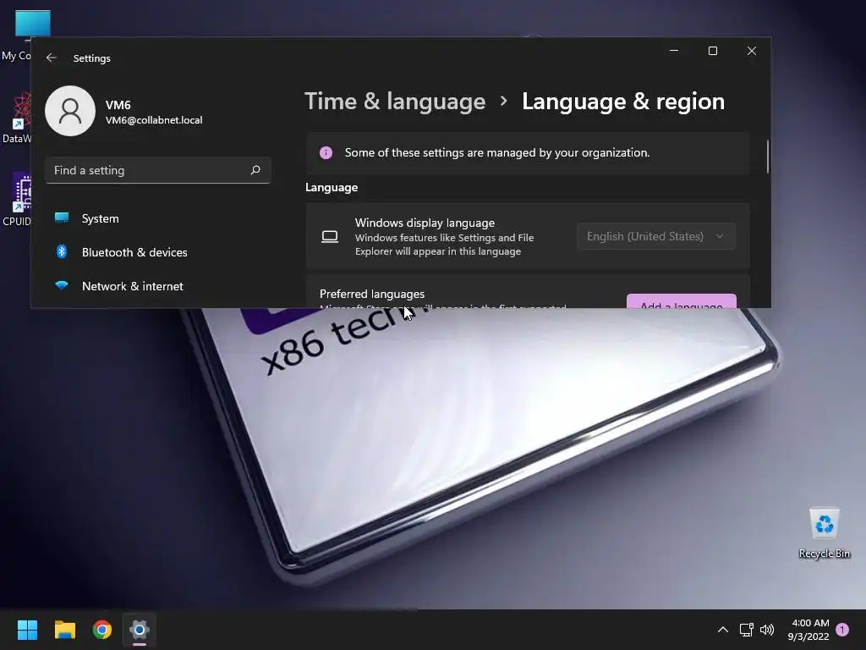Open the Windows Start menu
866x650 pixels.
click(x=27, y=630)
